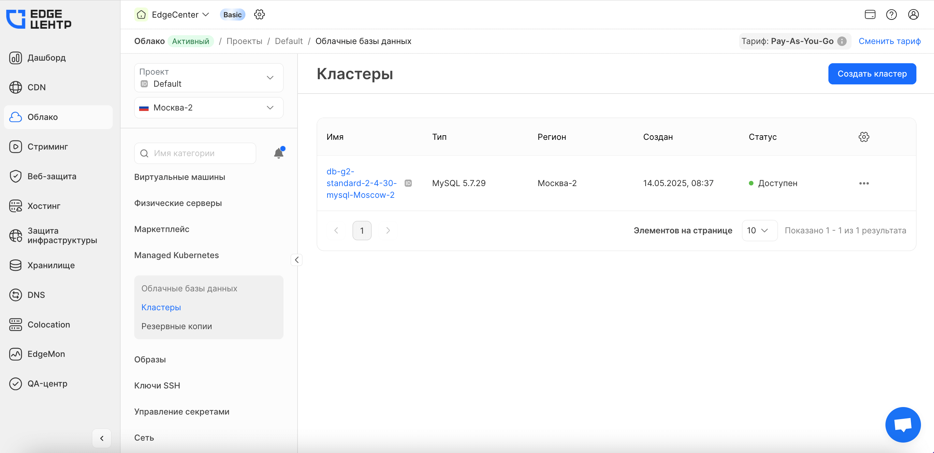The width and height of the screenshot is (934, 453).
Task: Collapse the cloud categories panel
Action: pyautogui.click(x=297, y=260)
